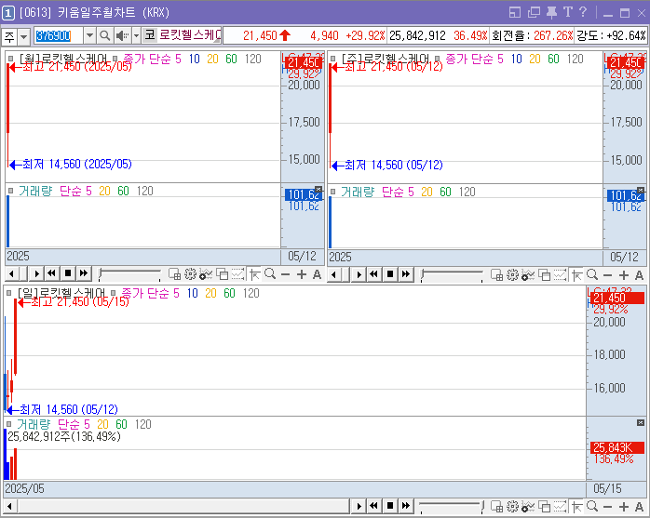Zoom out with minus icon in weekly toolbar
This screenshot has height=518, width=650.
click(x=608, y=275)
